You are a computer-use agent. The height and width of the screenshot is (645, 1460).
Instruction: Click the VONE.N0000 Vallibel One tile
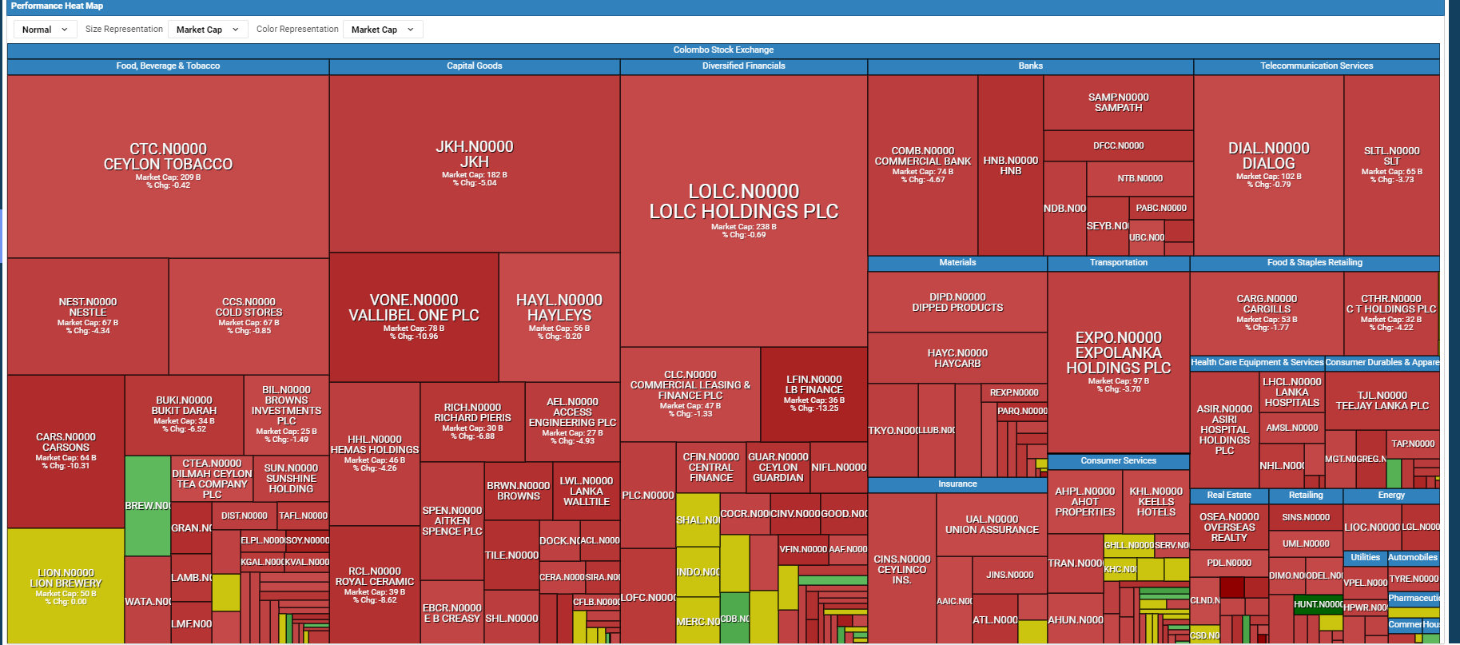[414, 317]
